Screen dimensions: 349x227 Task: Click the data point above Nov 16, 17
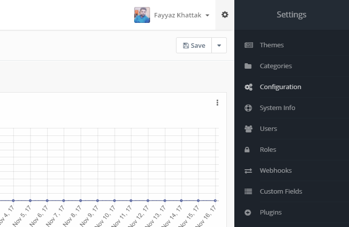[215, 201]
